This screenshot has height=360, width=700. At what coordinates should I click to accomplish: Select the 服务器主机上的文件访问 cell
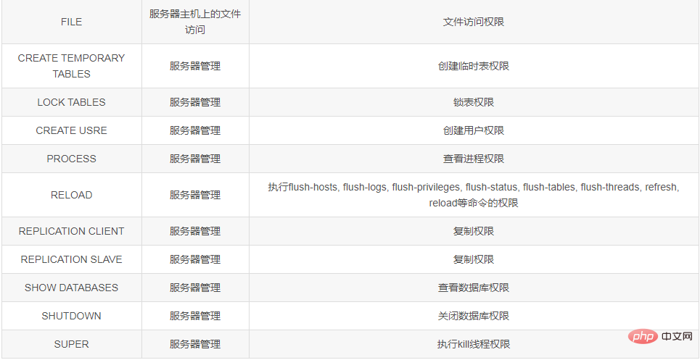(196, 22)
